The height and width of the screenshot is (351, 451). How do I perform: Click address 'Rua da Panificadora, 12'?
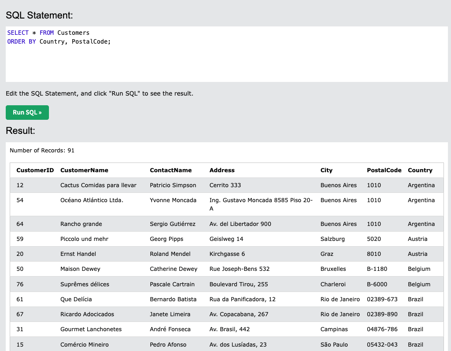tap(242, 299)
